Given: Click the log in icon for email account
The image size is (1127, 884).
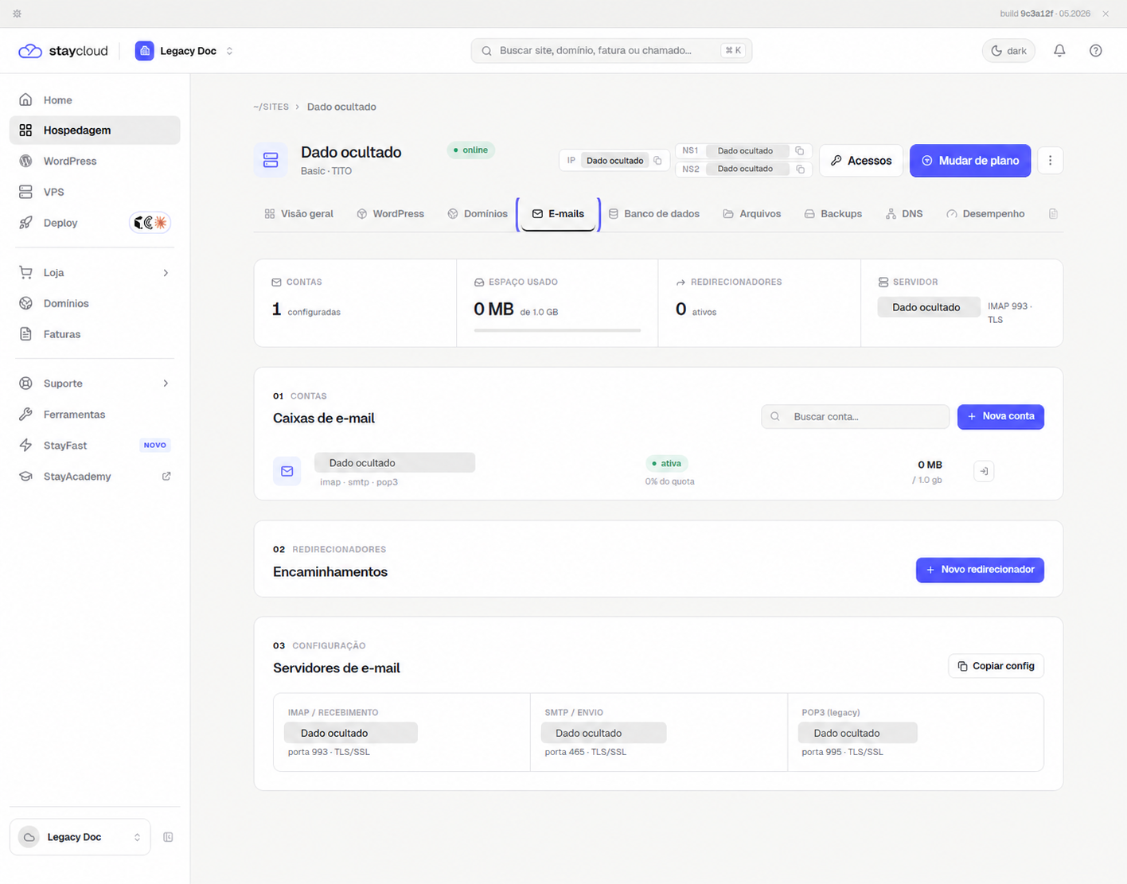Looking at the screenshot, I should [984, 471].
